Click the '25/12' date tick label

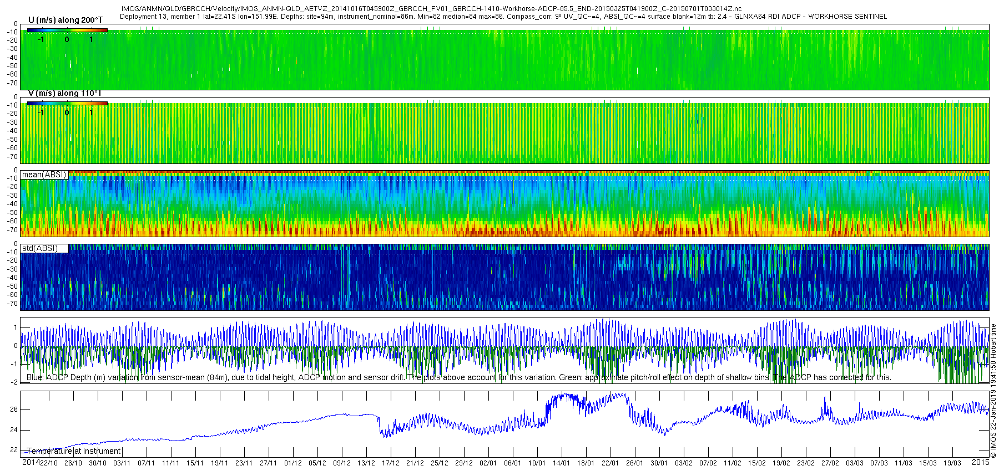[x=440, y=463]
